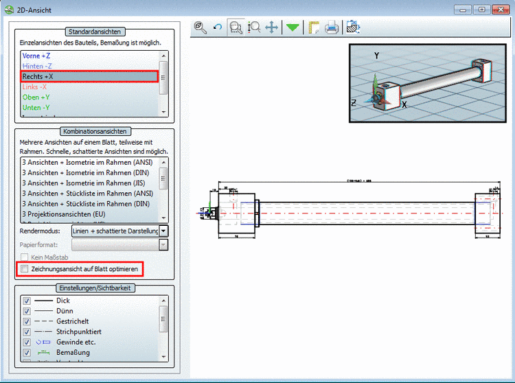Choose 3 Projektionsansichten (EU)

point(89,214)
